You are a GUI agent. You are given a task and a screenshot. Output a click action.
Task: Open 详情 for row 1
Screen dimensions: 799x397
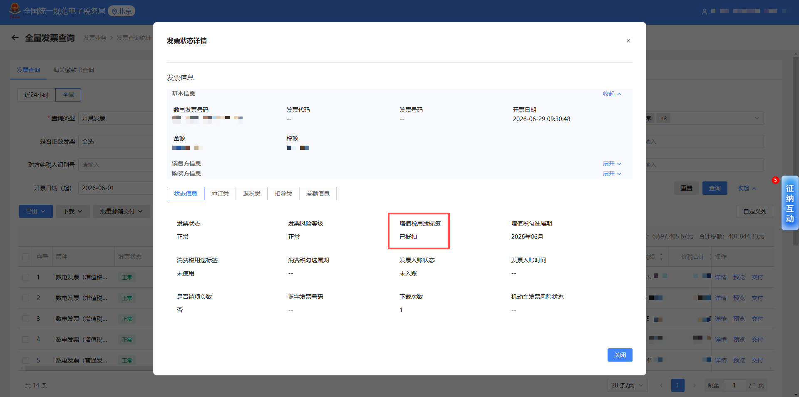click(x=721, y=277)
